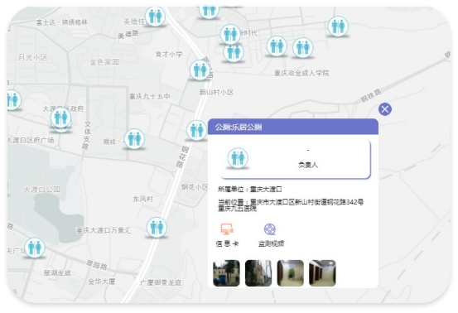Click 负责人 label in popup card
Screen dimensions: 458x313
coord(308,165)
